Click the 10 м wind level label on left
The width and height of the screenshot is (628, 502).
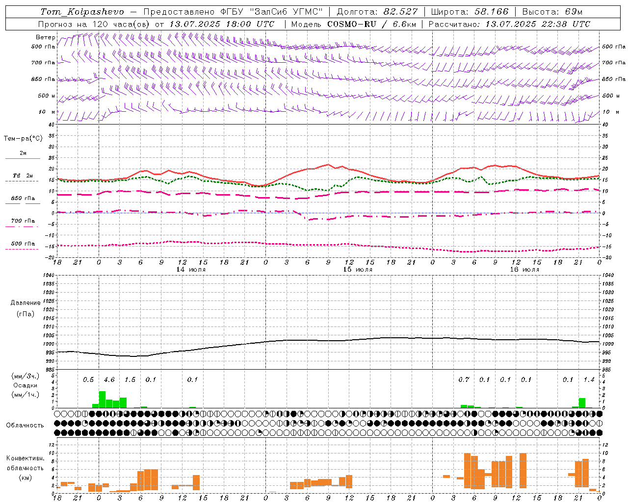[x=47, y=112]
